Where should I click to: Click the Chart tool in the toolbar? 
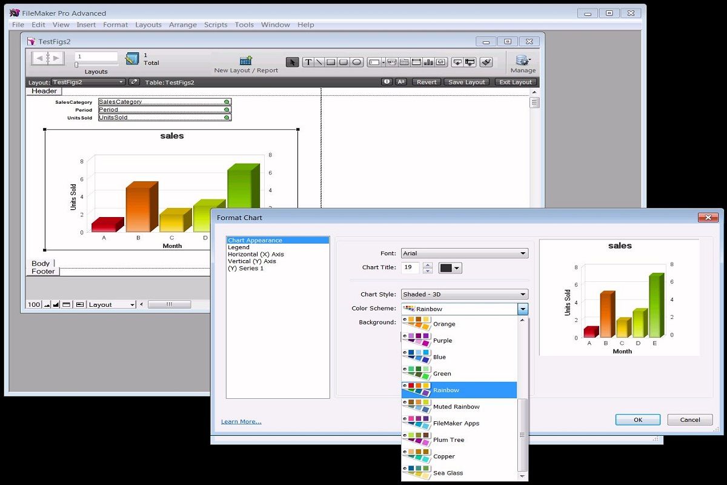pyautogui.click(x=428, y=62)
